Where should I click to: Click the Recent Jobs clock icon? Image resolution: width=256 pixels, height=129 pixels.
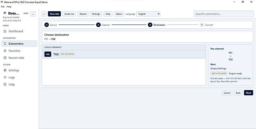[5, 58]
